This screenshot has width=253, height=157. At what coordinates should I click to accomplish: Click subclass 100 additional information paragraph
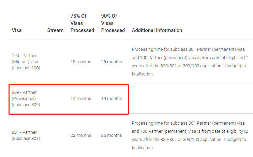(190, 62)
